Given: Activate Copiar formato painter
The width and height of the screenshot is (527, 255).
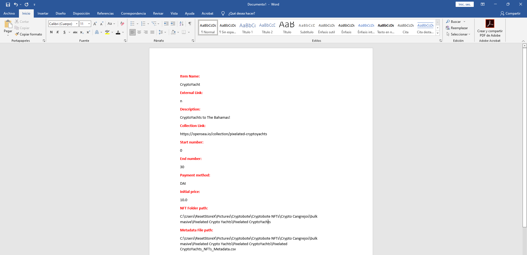Looking at the screenshot, I should (29, 34).
